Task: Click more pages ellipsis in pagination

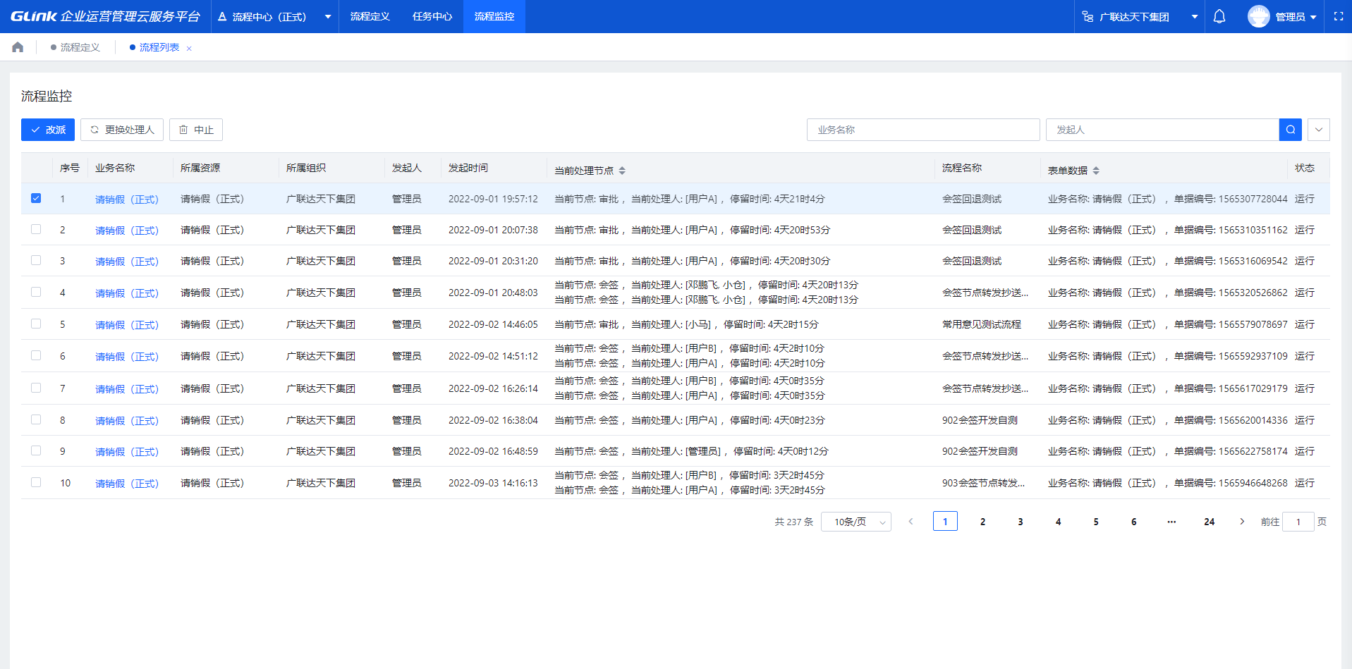Action: coord(1171,522)
